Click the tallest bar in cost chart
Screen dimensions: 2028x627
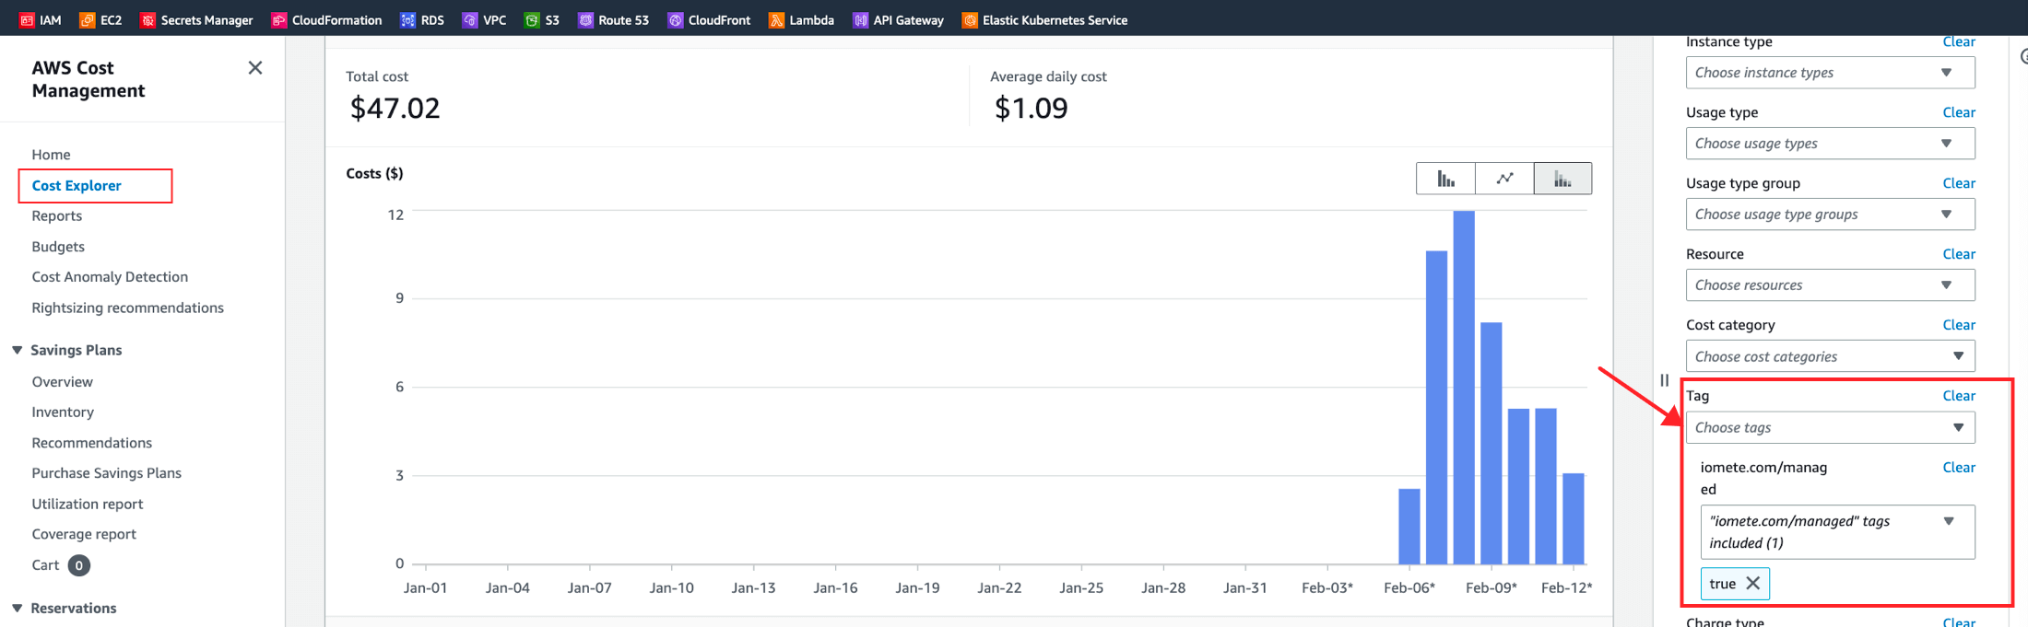[1464, 387]
